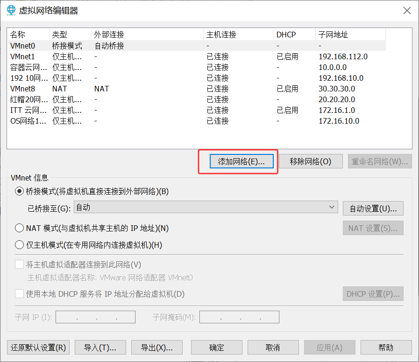The width and height of the screenshot is (419, 362).
Task: Click DHCP column header
Action: coord(294,35)
